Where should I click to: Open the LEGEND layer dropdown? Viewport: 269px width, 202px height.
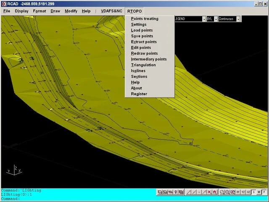pyautogui.click(x=204, y=19)
